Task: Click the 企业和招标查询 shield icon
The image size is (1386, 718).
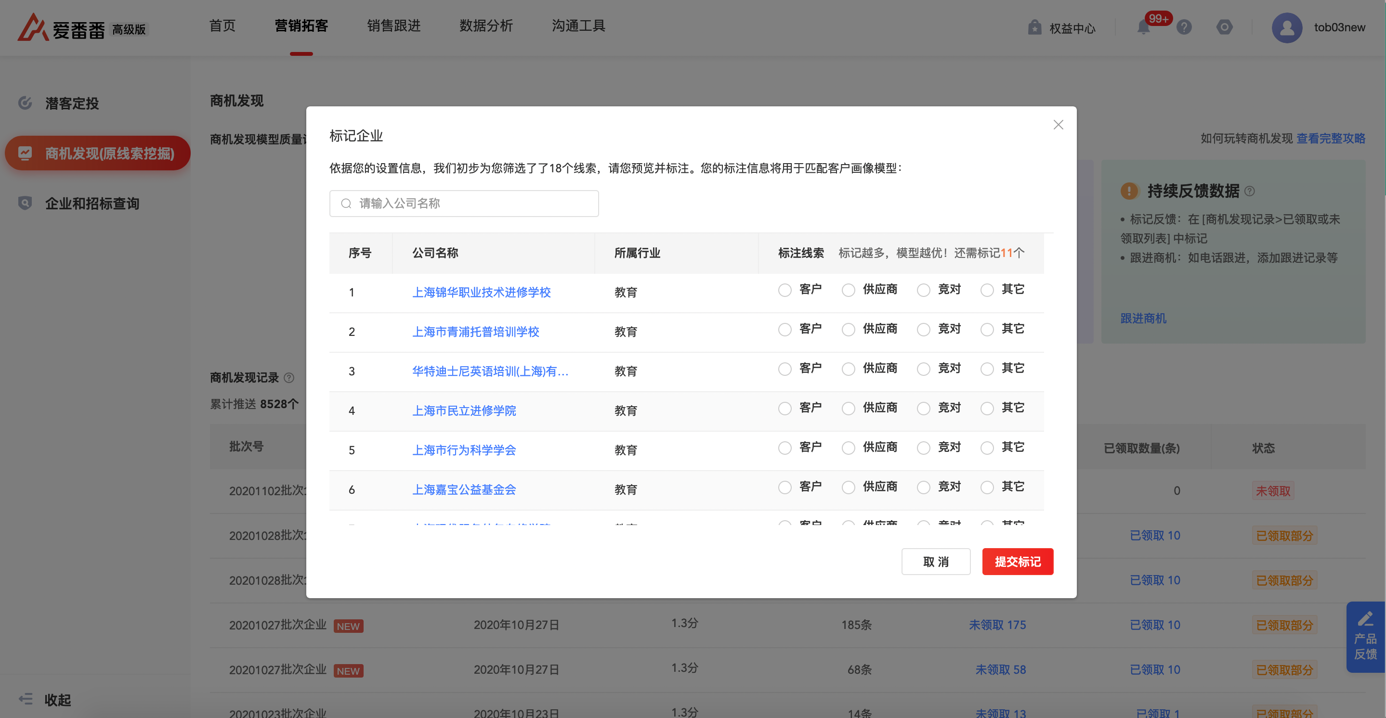Action: (x=26, y=203)
